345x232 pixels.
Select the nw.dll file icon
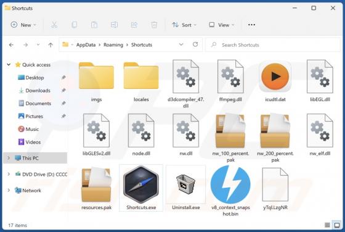185,130
